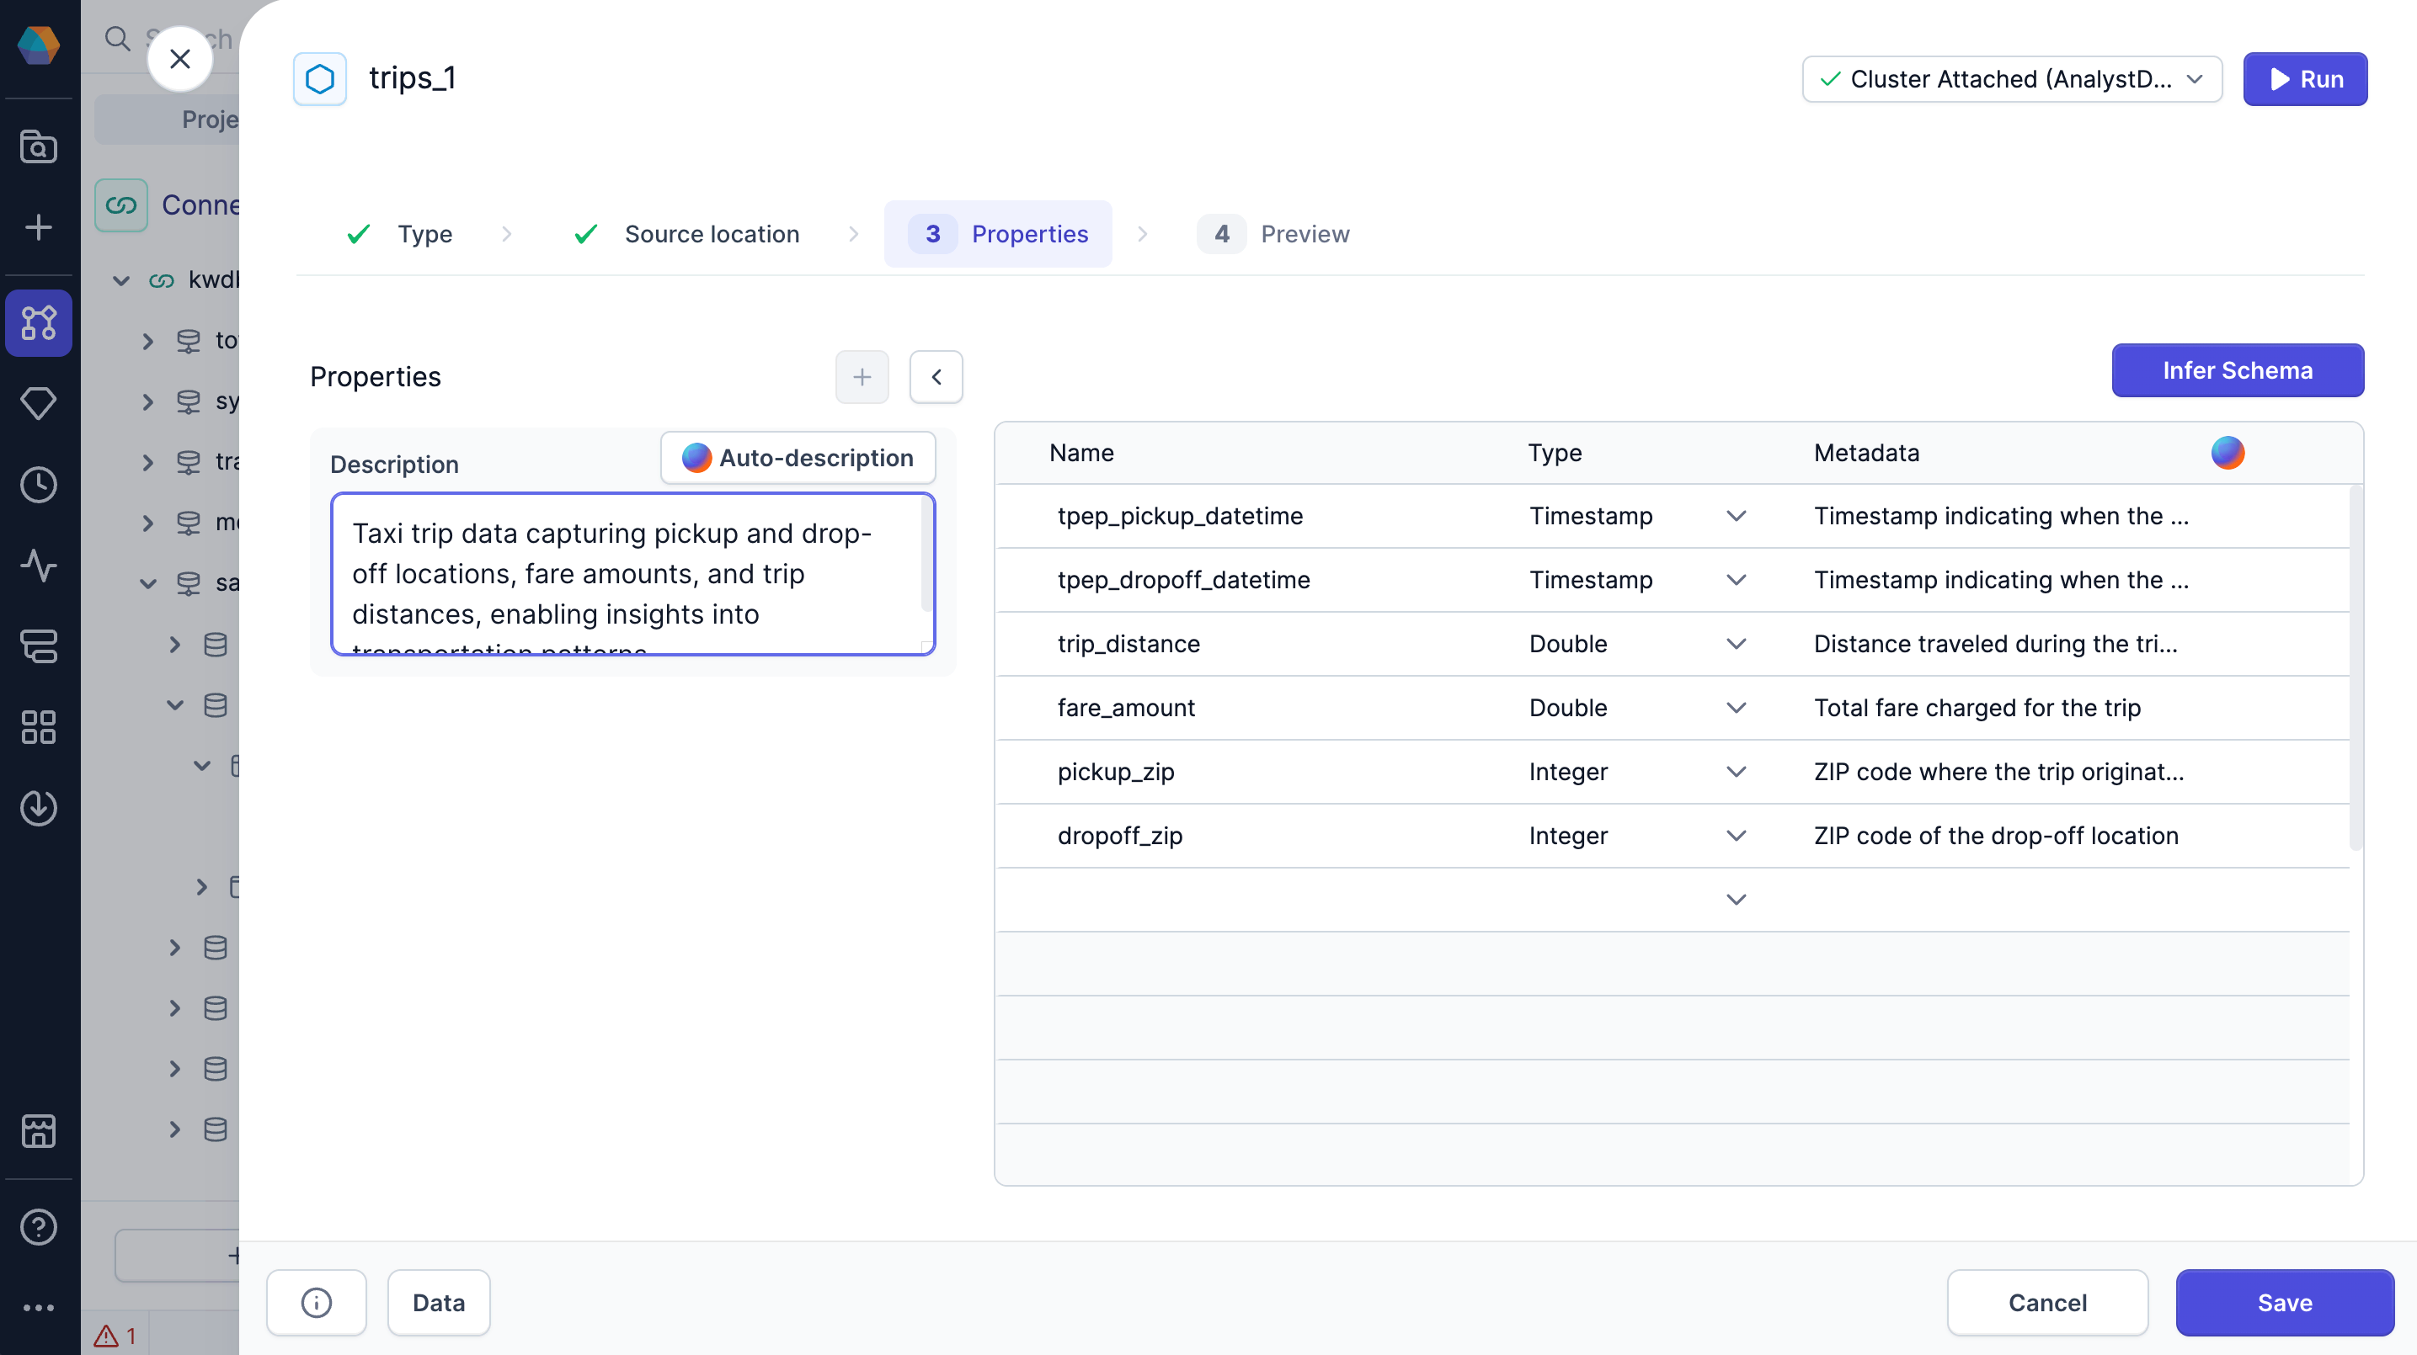The width and height of the screenshot is (2417, 1355).
Task: Click the description text area scrollbar
Action: (926, 555)
